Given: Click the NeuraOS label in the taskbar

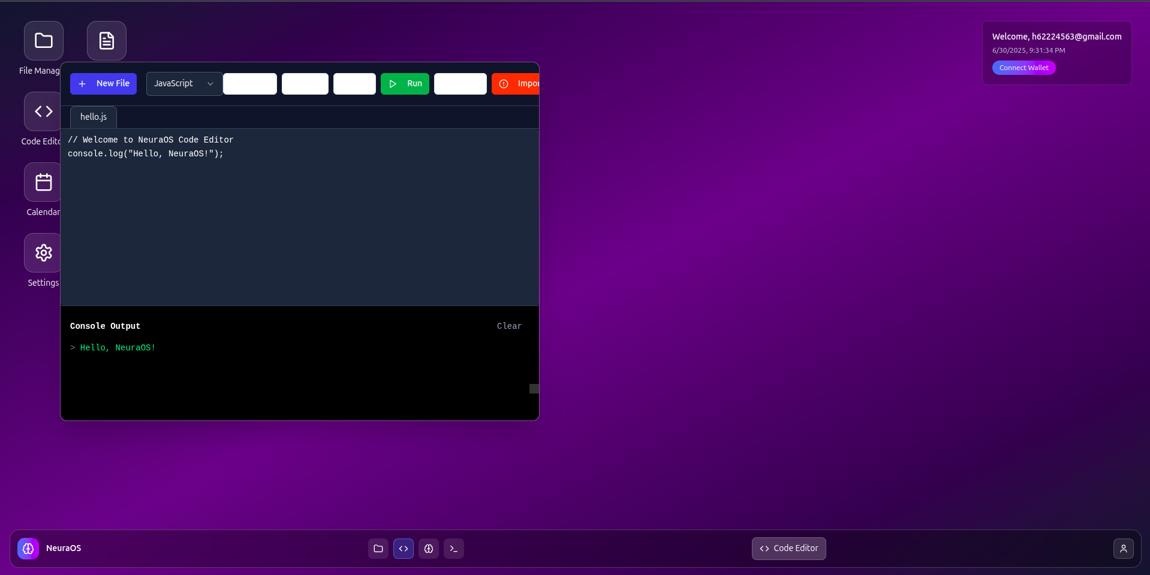Looking at the screenshot, I should click(x=64, y=549).
